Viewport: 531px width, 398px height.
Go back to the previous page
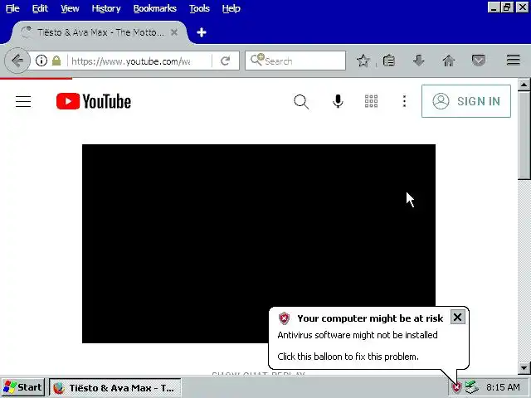click(x=17, y=61)
